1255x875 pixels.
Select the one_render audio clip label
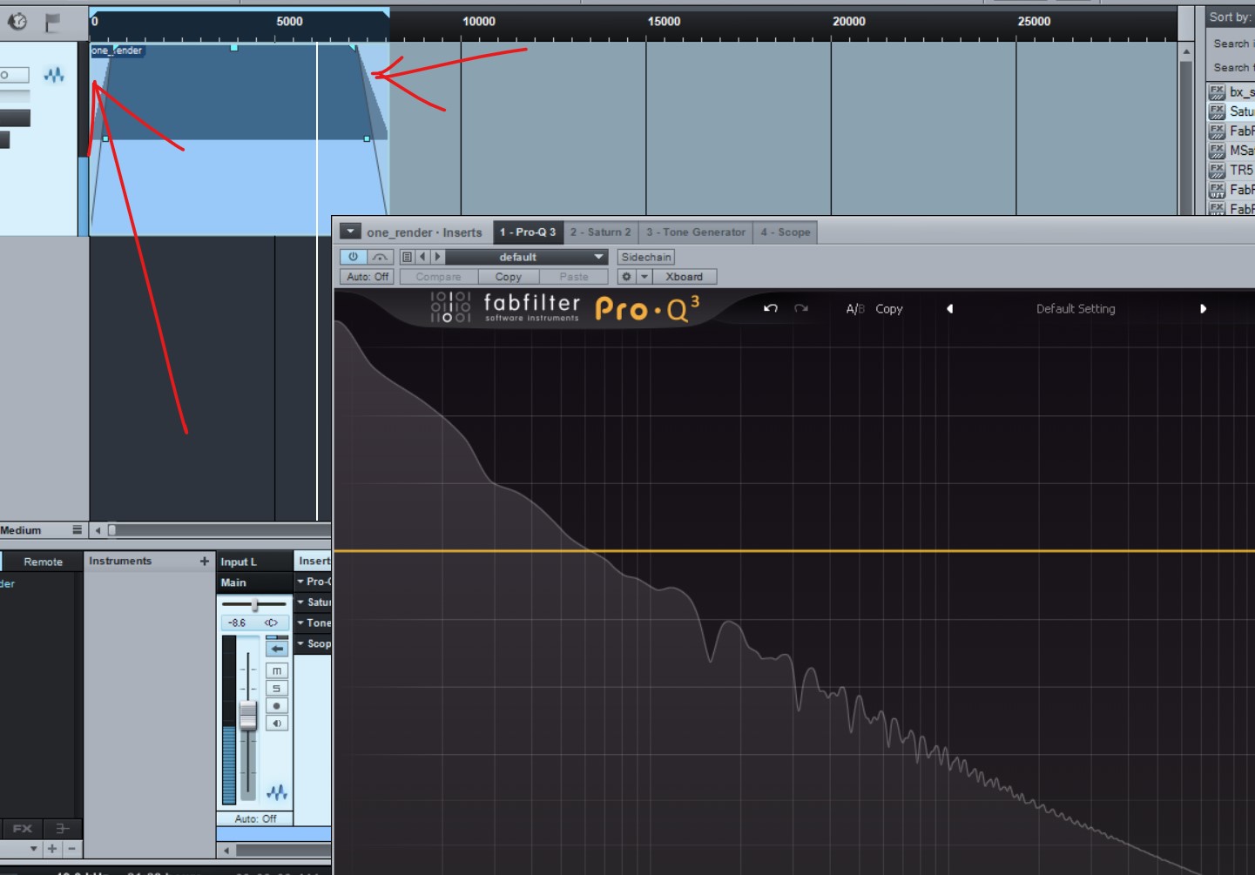point(117,50)
